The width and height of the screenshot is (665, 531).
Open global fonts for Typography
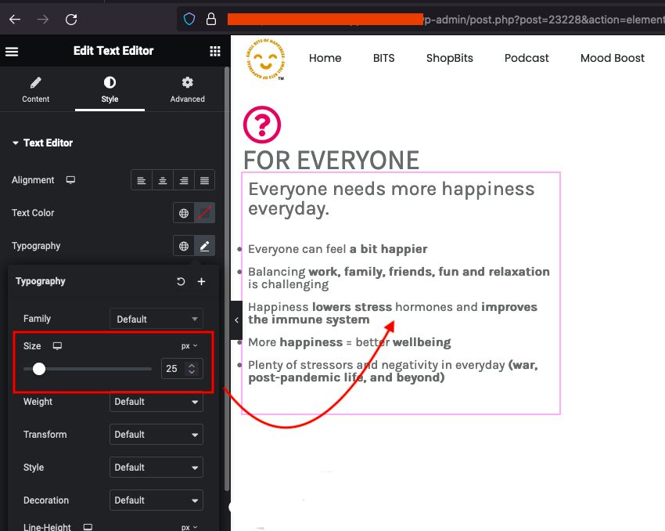[184, 246]
